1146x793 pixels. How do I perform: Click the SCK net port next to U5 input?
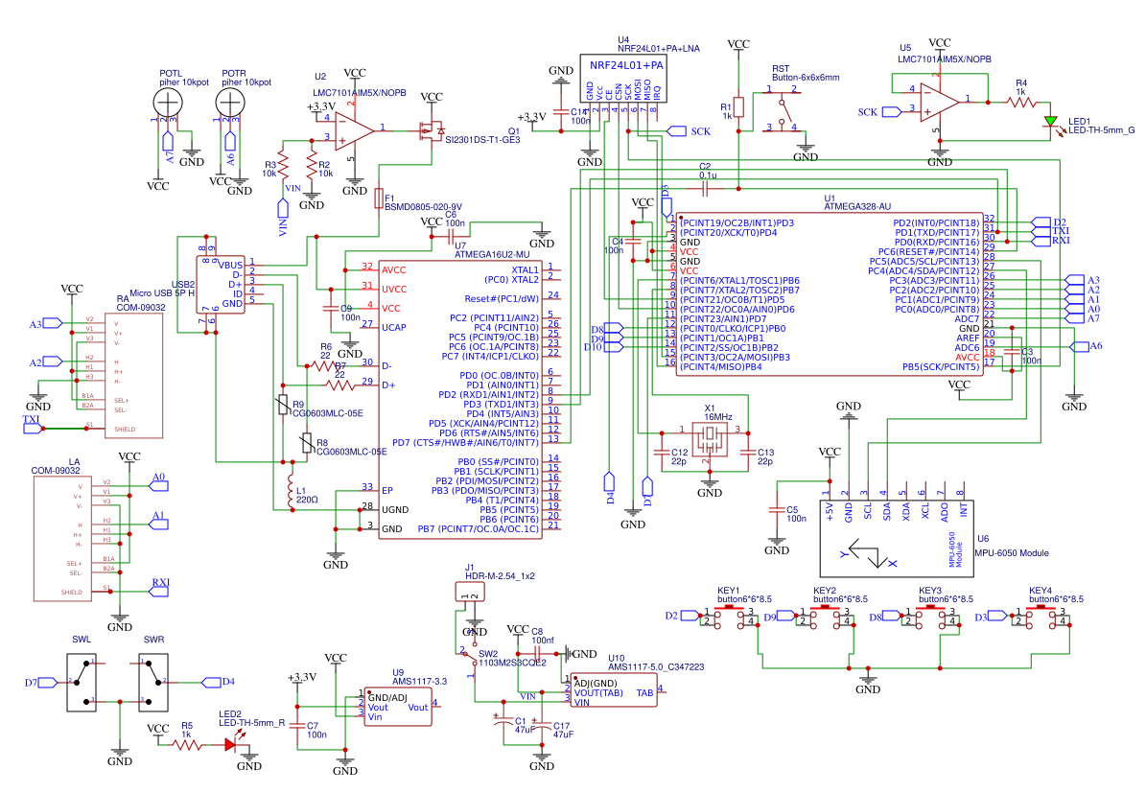point(892,112)
